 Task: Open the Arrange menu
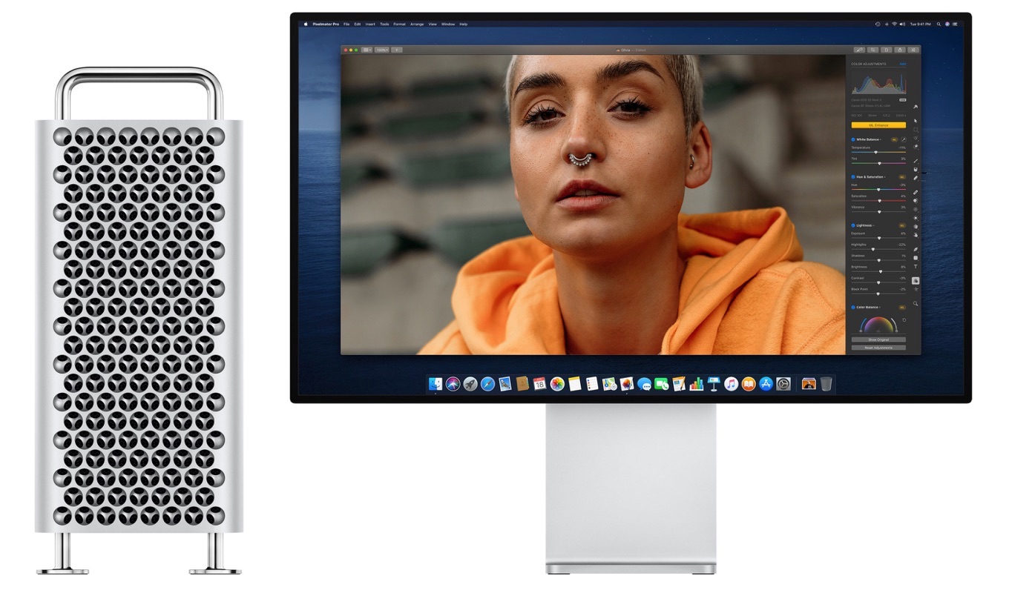(417, 24)
